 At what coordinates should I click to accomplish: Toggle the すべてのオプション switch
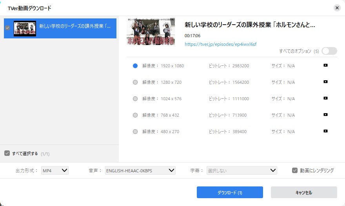(x=329, y=51)
